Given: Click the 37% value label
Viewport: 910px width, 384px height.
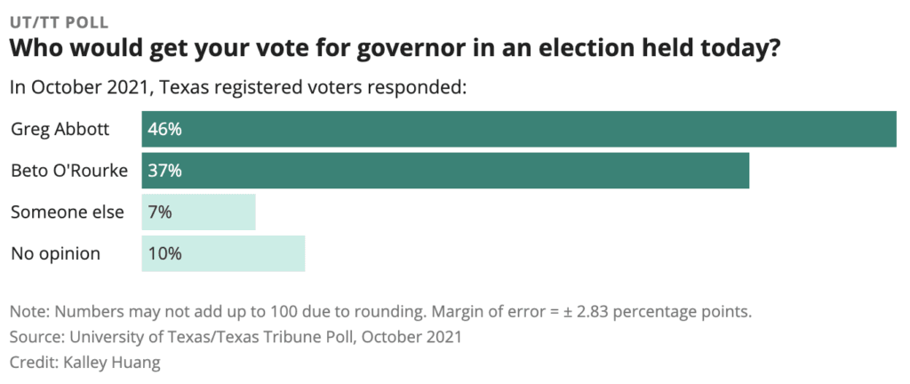Looking at the screenshot, I should pos(165,171).
